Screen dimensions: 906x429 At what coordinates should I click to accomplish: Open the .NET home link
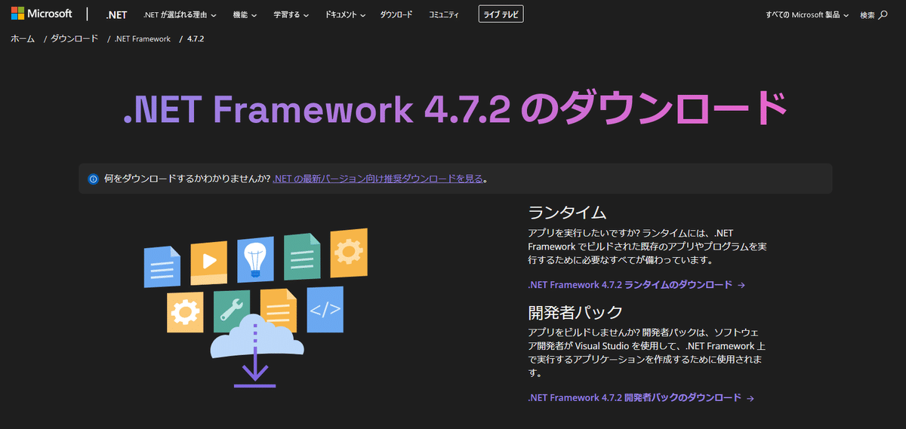(116, 14)
